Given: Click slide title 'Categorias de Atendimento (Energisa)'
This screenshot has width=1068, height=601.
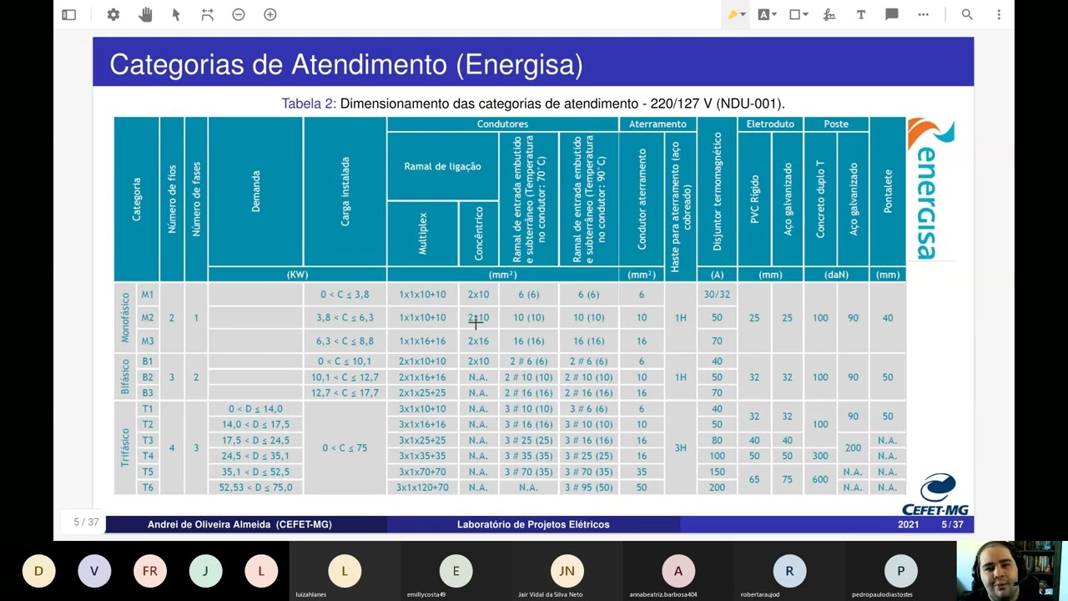Looking at the screenshot, I should coord(346,64).
